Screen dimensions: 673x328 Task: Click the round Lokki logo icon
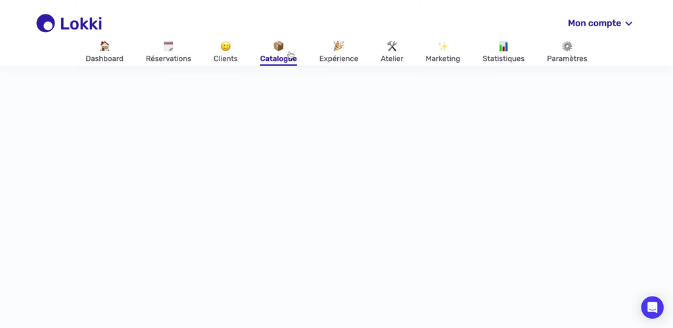[x=45, y=24]
